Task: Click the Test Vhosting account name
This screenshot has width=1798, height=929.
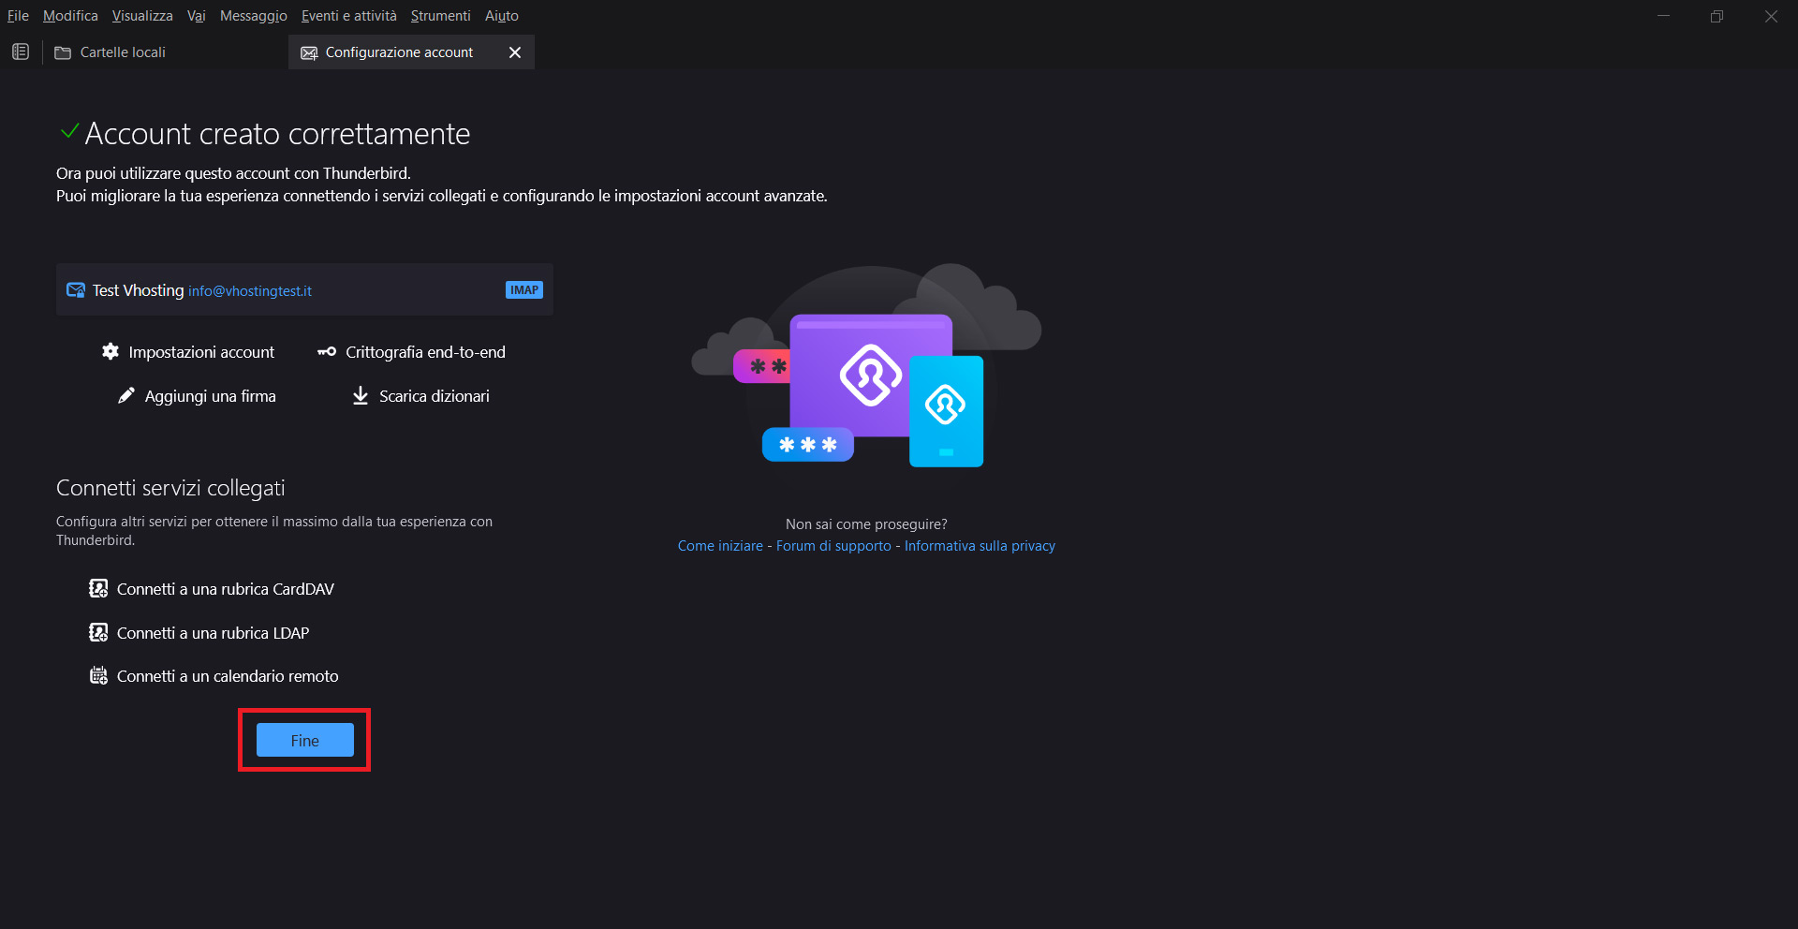Action: [x=138, y=290]
